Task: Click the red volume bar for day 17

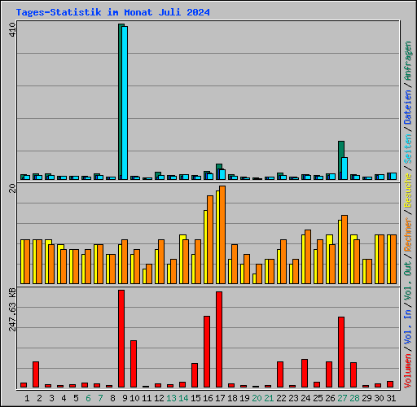Action: click(219, 339)
